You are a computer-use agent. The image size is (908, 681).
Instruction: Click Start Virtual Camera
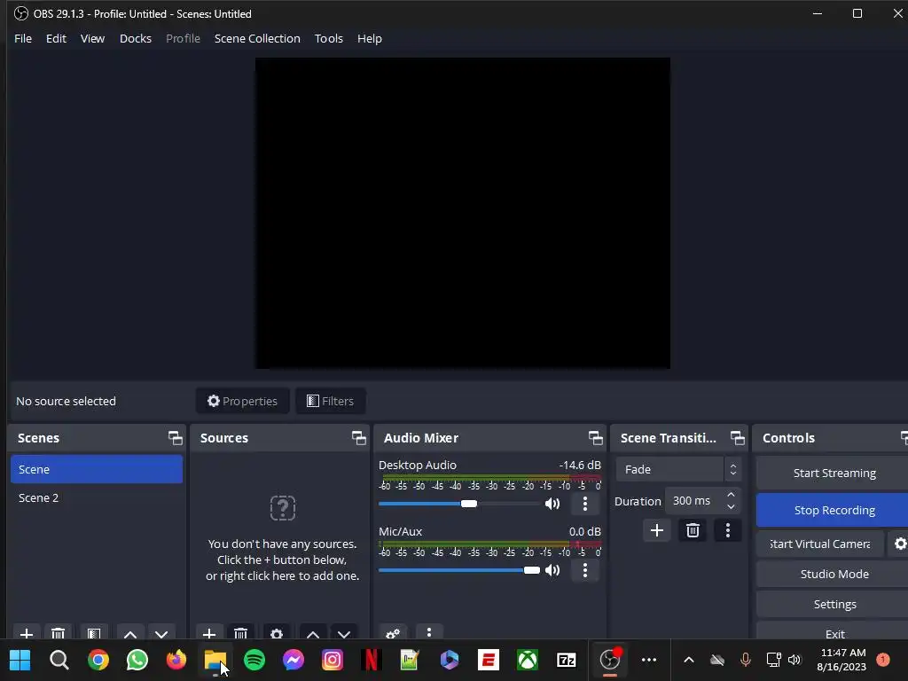pos(820,544)
